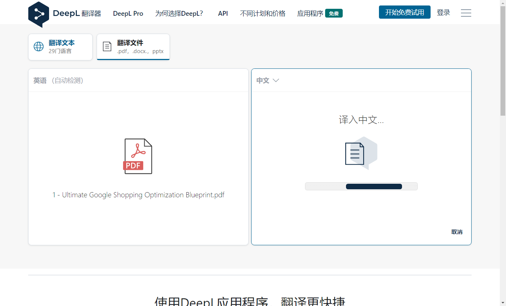
Task: Click the DeepL 翻译器 title text
Action: [x=77, y=14]
